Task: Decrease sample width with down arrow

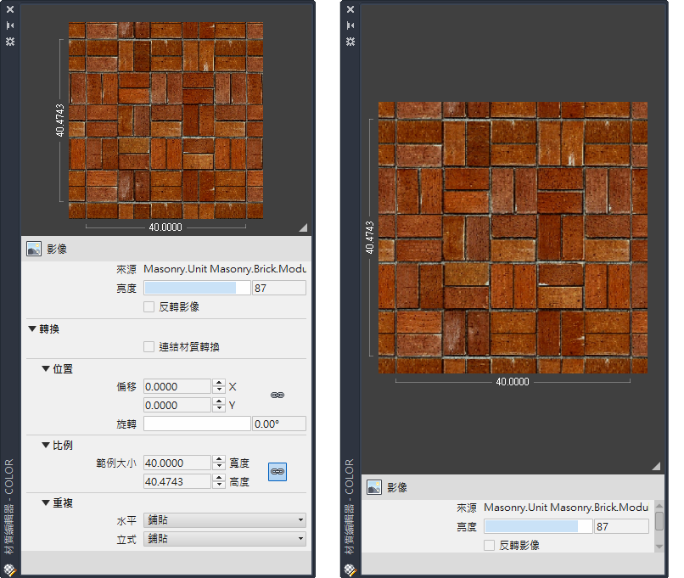Action: pyautogui.click(x=219, y=467)
